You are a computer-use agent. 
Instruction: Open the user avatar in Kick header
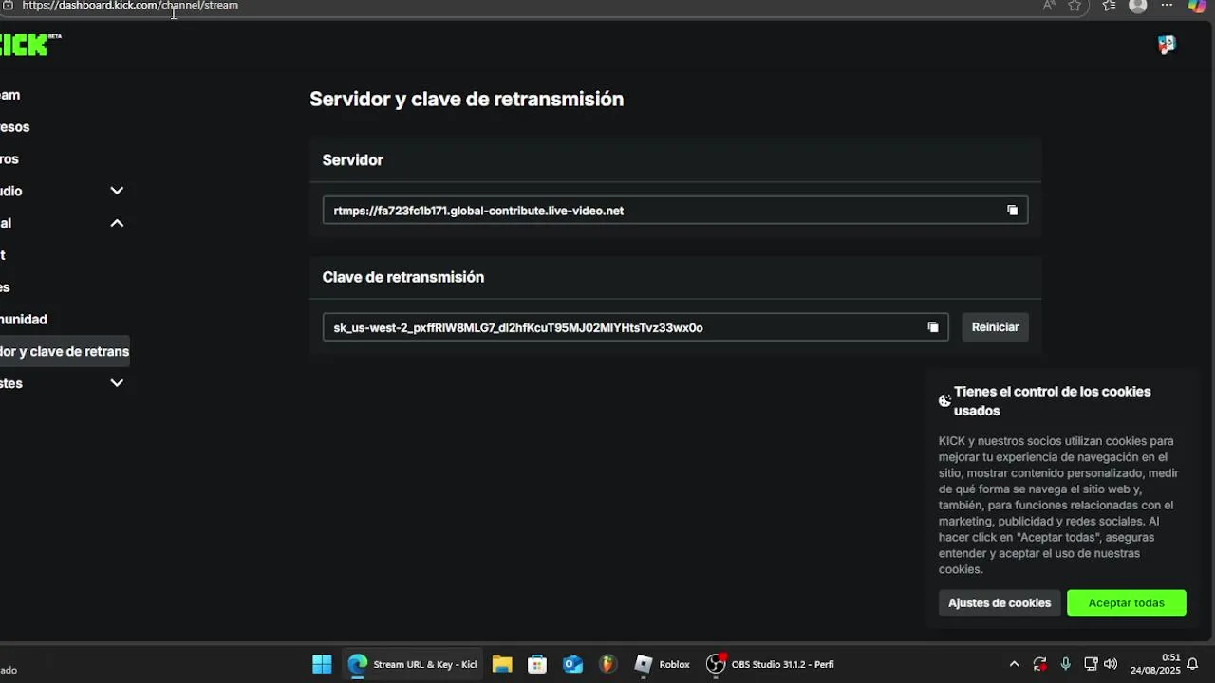tap(1167, 45)
